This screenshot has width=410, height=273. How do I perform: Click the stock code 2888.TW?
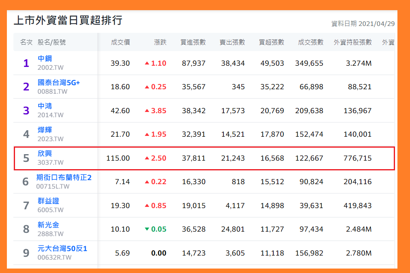point(50,234)
